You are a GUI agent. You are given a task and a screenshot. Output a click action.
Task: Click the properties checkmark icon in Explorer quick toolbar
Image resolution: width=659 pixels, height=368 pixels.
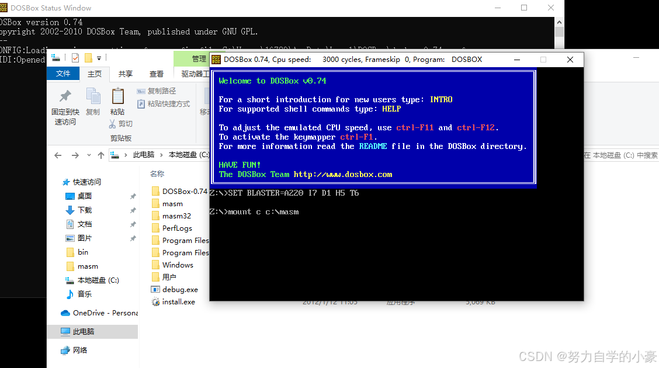point(75,58)
